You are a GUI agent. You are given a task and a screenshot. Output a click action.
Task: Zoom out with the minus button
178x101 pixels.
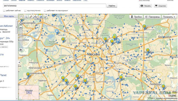tap(21, 27)
